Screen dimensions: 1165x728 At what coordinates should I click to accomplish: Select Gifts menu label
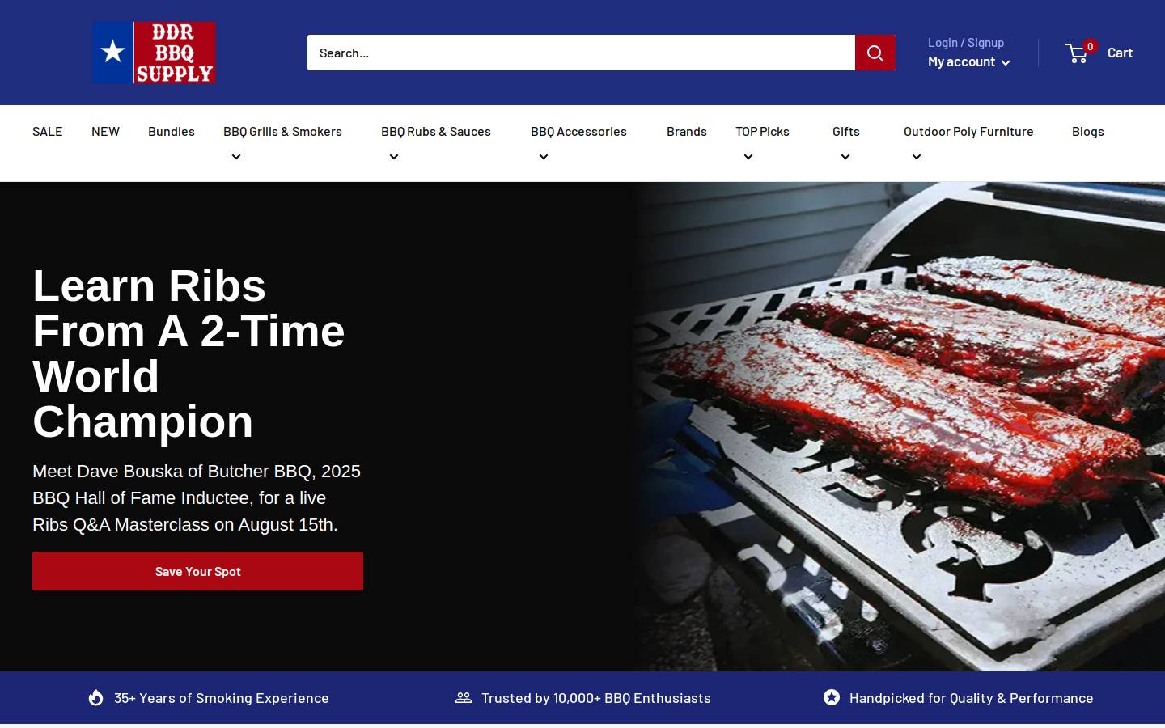point(846,131)
